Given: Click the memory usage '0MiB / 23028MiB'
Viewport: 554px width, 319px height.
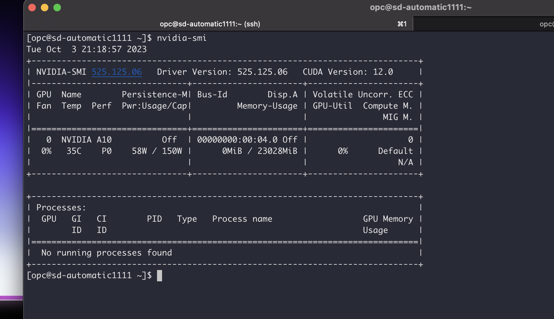Looking at the screenshot, I should [x=260, y=151].
